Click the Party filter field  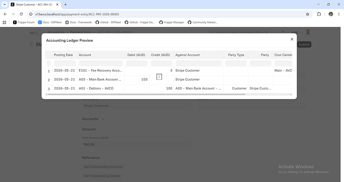(260, 63)
